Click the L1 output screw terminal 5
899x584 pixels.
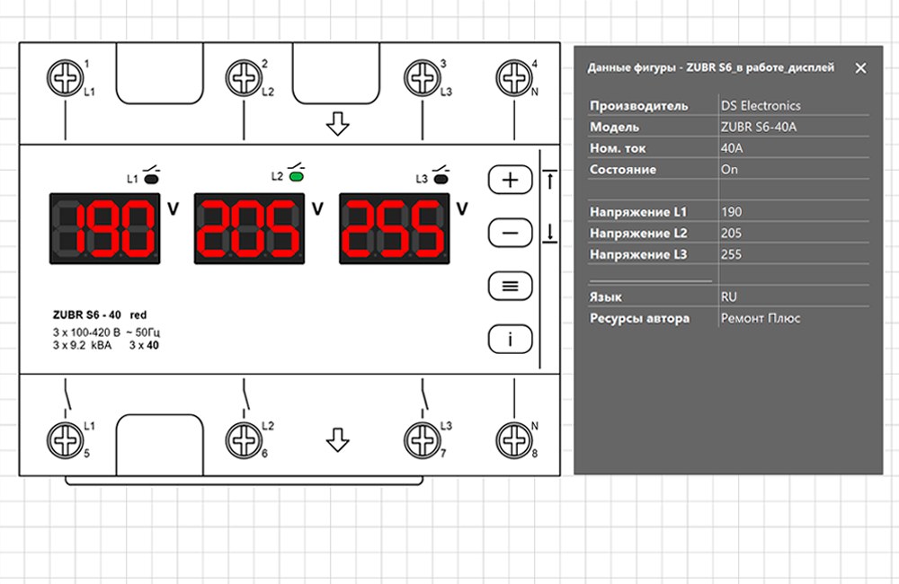(65, 439)
